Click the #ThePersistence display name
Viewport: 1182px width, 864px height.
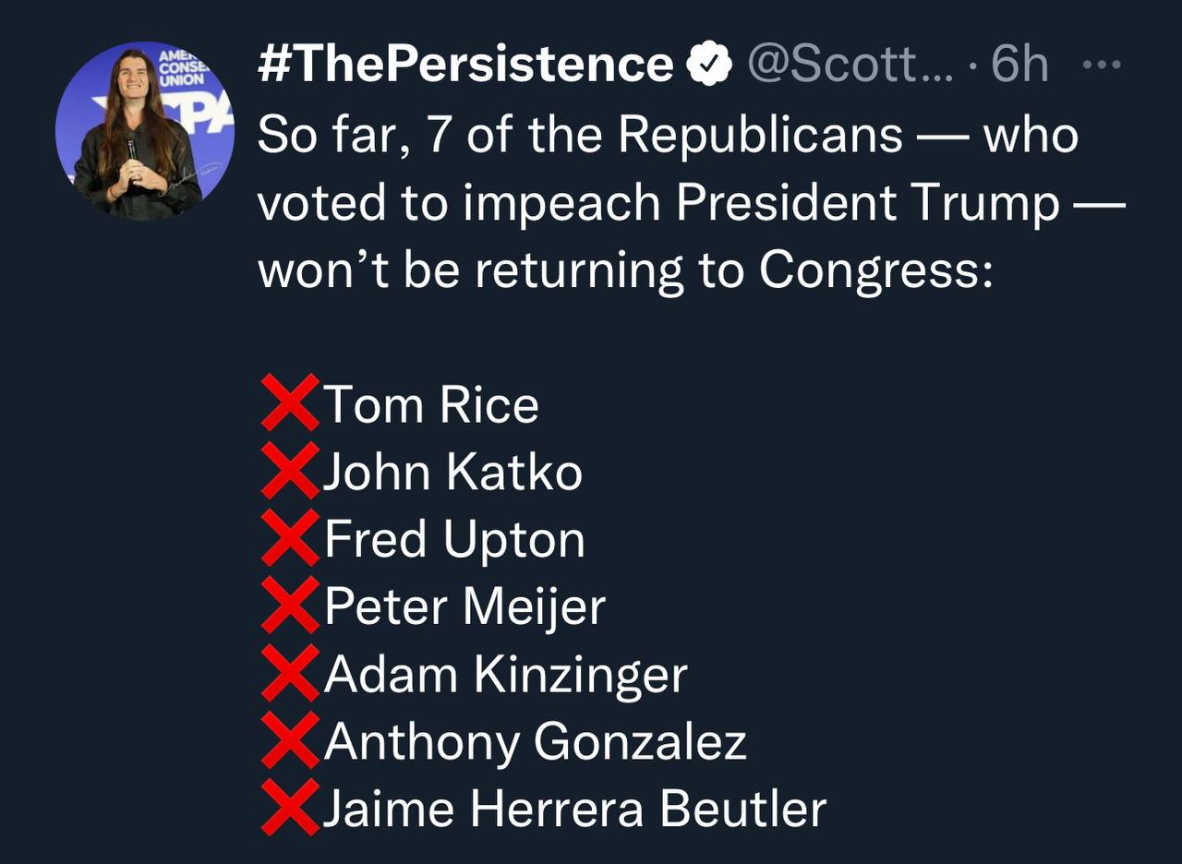[465, 65]
